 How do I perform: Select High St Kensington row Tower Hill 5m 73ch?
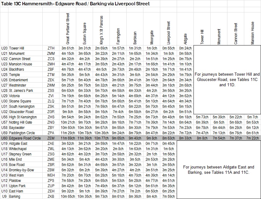pyautogui.click(x=202, y=117)
